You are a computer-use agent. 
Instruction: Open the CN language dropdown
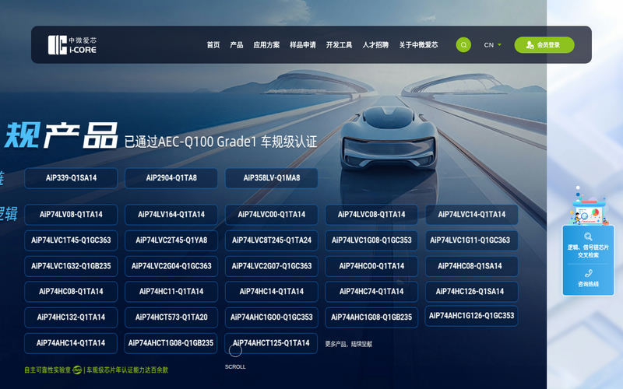pos(493,45)
